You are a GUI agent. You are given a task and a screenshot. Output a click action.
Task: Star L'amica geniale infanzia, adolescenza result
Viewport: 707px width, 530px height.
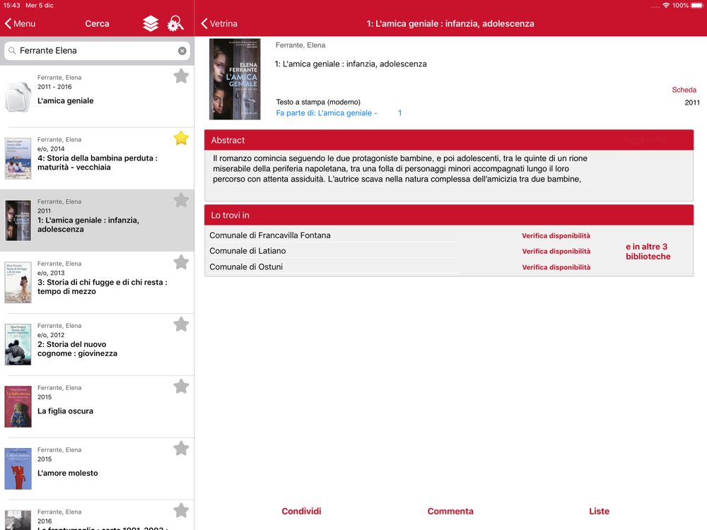tap(181, 200)
